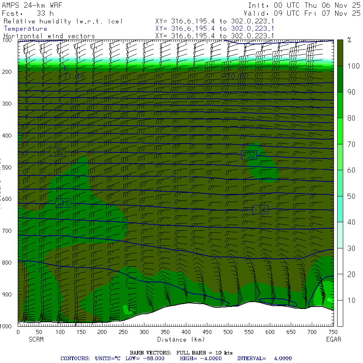Select the "Relative humidity (w.r.t. ice)" label

[x=63, y=21]
